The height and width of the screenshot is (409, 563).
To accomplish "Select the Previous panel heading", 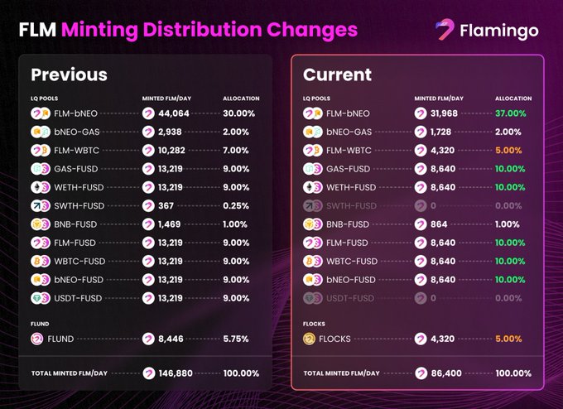I will coord(69,75).
